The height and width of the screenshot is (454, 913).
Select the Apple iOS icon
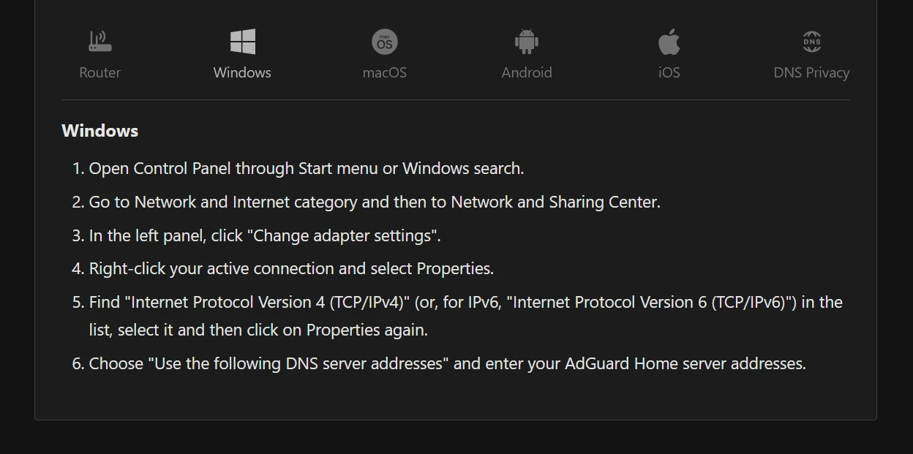point(669,40)
